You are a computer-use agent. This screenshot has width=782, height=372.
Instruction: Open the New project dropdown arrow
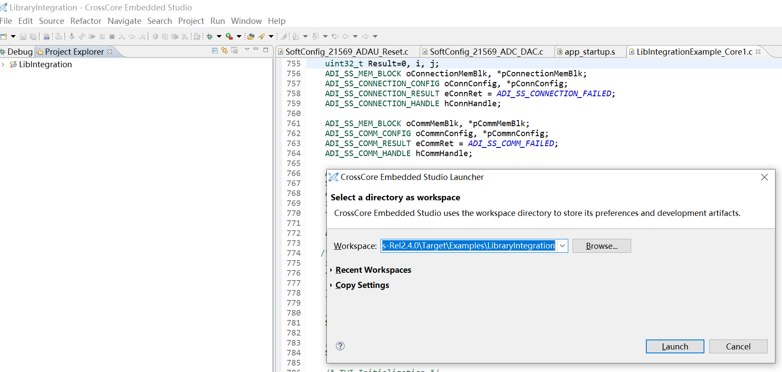pyautogui.click(x=13, y=36)
